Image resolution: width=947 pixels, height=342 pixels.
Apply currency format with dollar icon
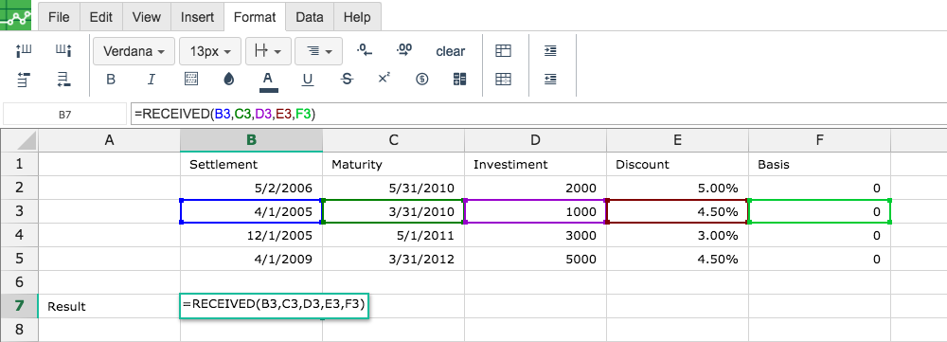(422, 80)
